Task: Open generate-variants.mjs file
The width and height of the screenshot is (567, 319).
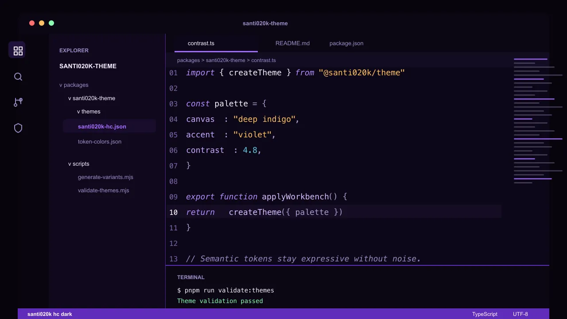Action: pyautogui.click(x=105, y=177)
